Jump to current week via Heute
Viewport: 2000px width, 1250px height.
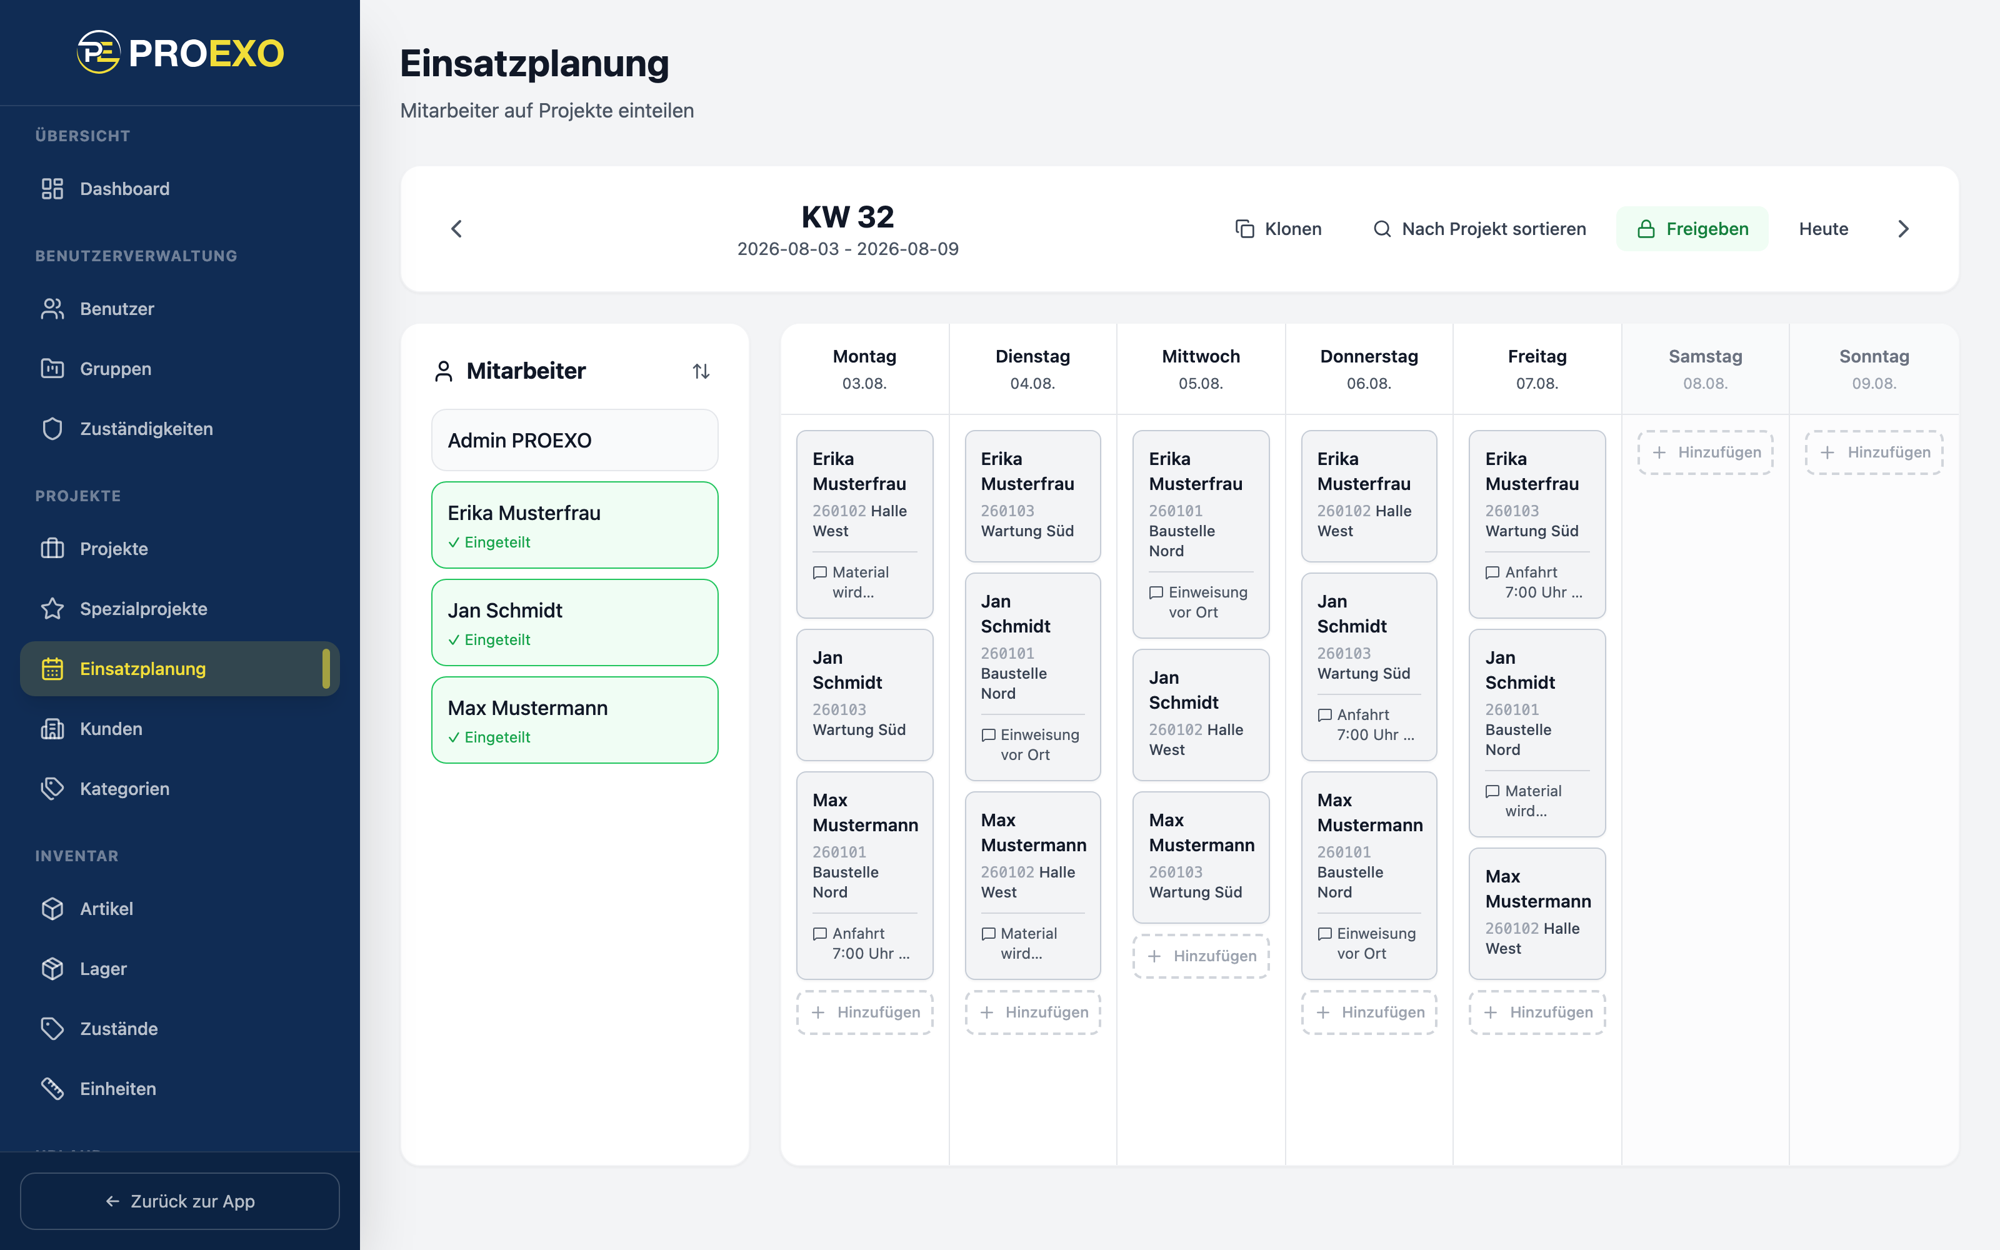1823,229
